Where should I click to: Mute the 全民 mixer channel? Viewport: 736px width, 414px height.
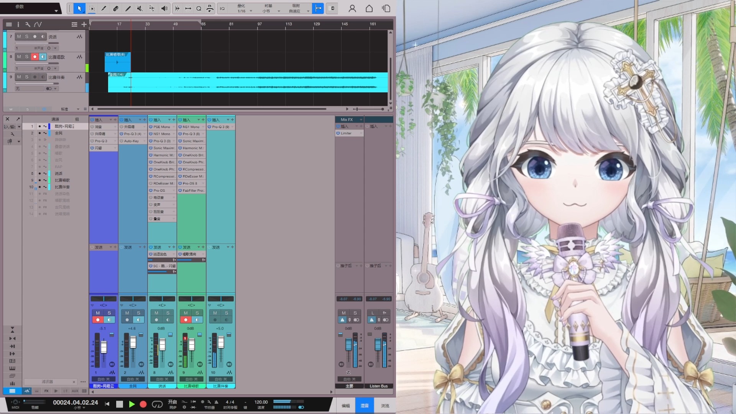[127, 313]
